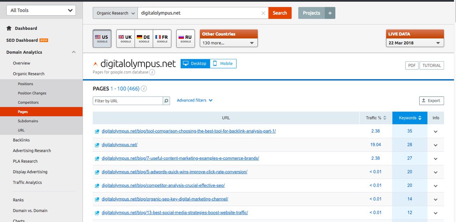Open Display Advertising in the sidebar
This screenshot has width=456, height=222.
click(30, 172)
